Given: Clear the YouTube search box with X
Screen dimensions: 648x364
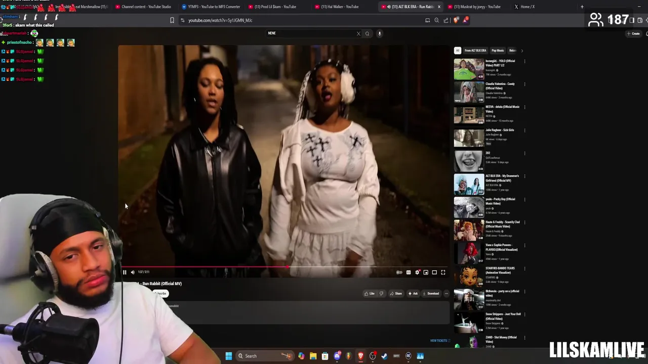Looking at the screenshot, I should click(x=358, y=33).
